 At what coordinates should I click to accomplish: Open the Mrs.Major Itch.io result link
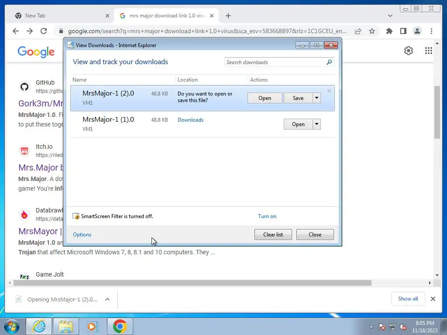click(41, 167)
